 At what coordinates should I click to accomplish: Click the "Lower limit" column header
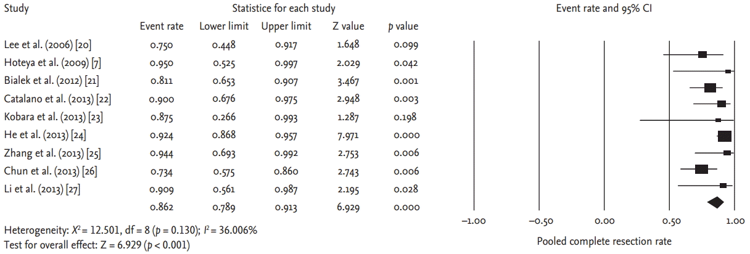pos(225,27)
